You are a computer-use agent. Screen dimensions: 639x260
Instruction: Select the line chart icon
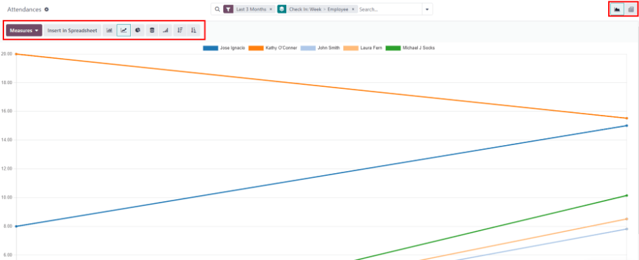click(123, 30)
